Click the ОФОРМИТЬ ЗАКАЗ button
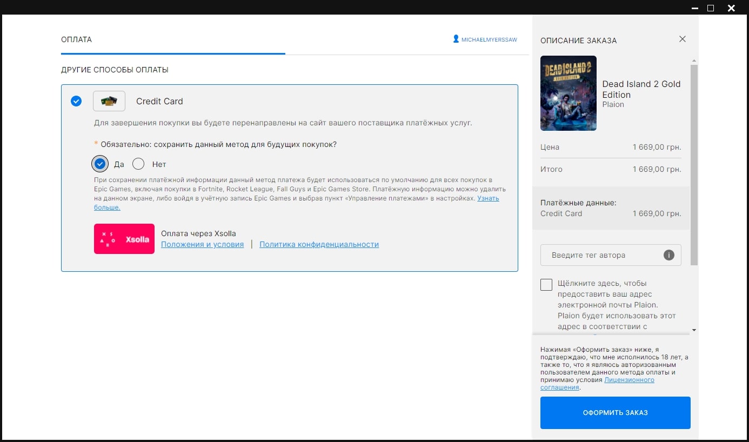 pyautogui.click(x=616, y=413)
